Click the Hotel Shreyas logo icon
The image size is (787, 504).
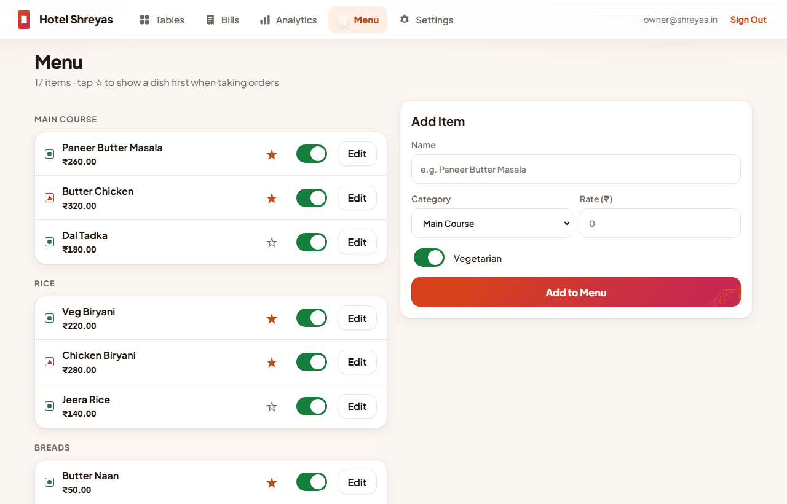[24, 20]
